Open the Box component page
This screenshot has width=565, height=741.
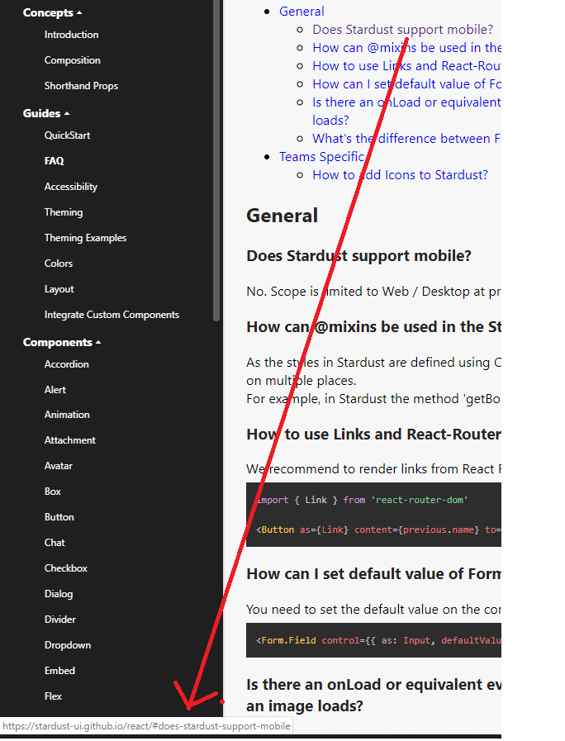(x=52, y=491)
